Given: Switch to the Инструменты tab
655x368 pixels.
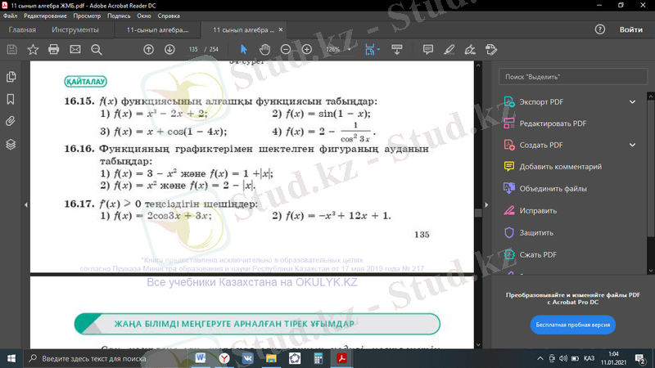Looking at the screenshot, I should click(x=75, y=29).
